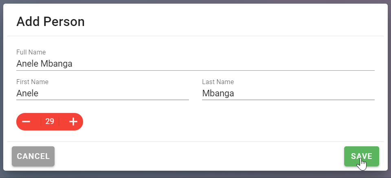The image size is (391, 178).
Task: Click the footer space between Cancel and Save
Action: coord(199,156)
